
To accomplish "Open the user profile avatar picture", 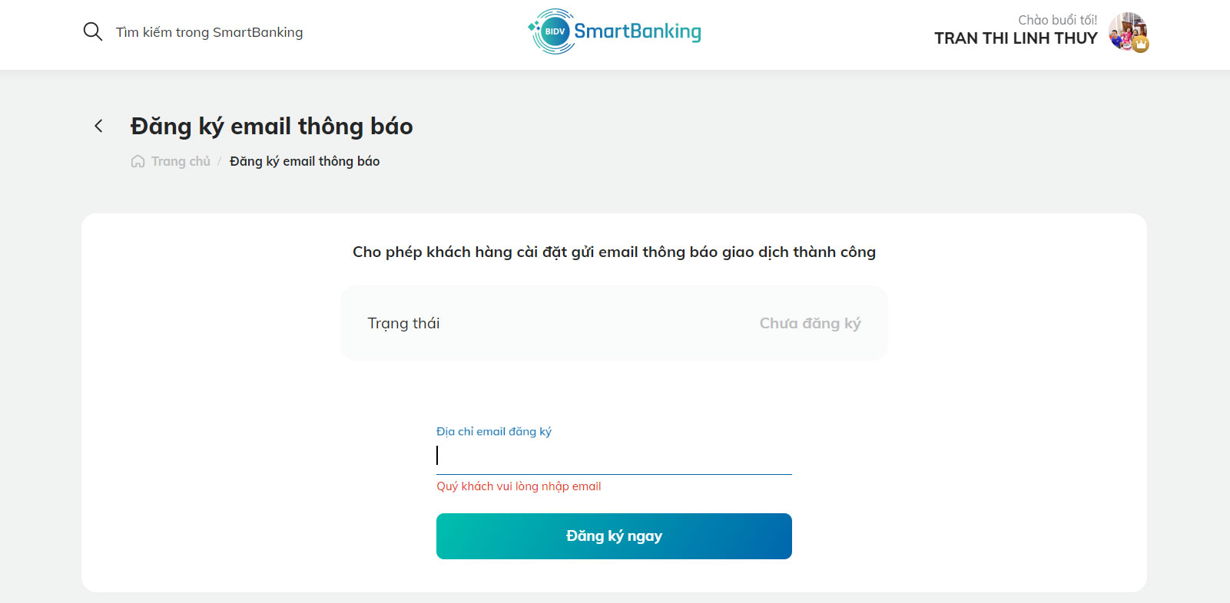I will click(1127, 31).
